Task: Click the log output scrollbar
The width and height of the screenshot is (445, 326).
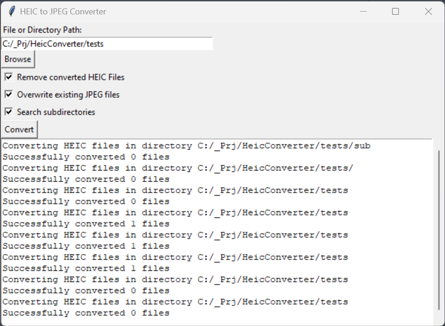Action: tap(439, 230)
